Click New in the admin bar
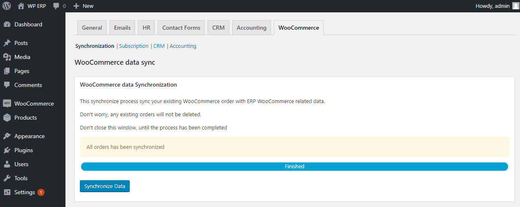 (x=88, y=6)
